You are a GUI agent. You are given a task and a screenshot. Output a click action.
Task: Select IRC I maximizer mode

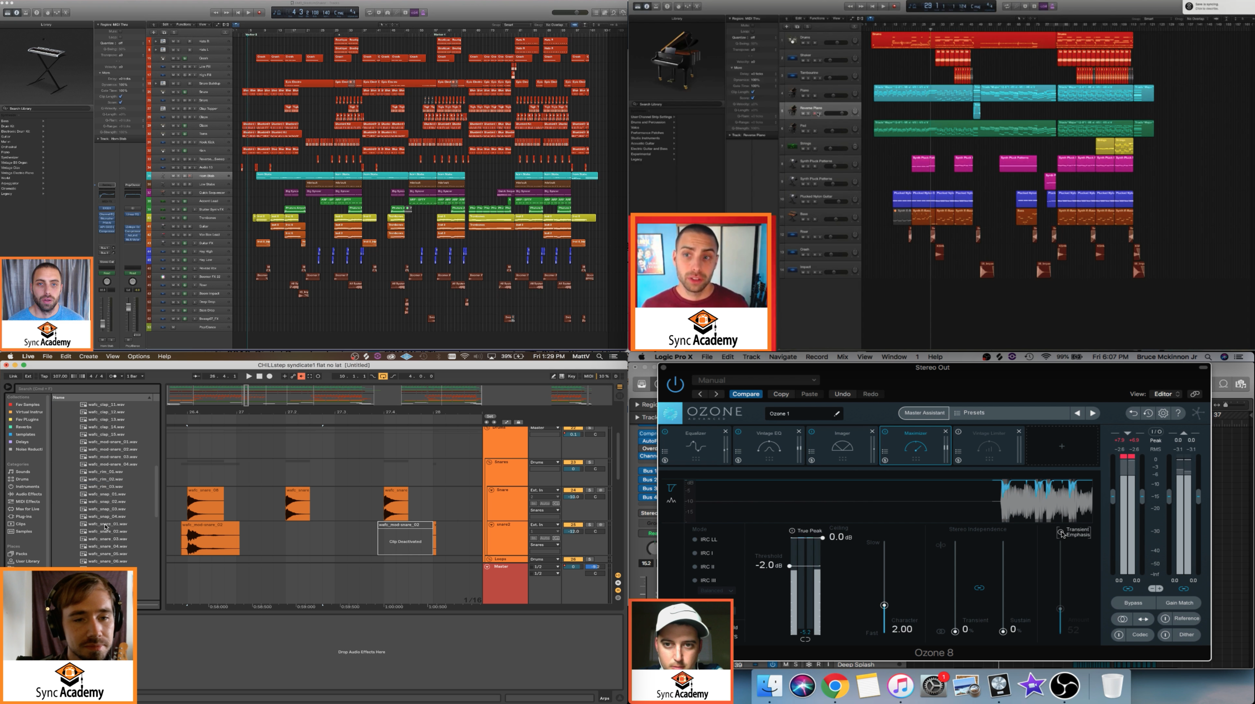point(702,553)
